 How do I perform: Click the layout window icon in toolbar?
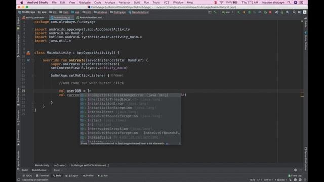coord(210,12)
